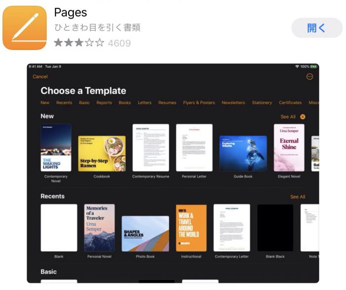Choose the Contemporary Letter template
Image resolution: width=346 pixels, height=290 pixels.
pyautogui.click(x=232, y=228)
